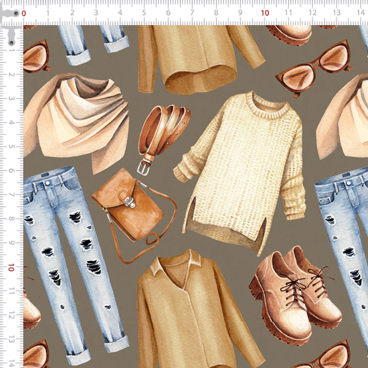Viewport: 368px width, 368px height.
Task: Select number 3 on the horizontal ruler
Action: [96, 13]
